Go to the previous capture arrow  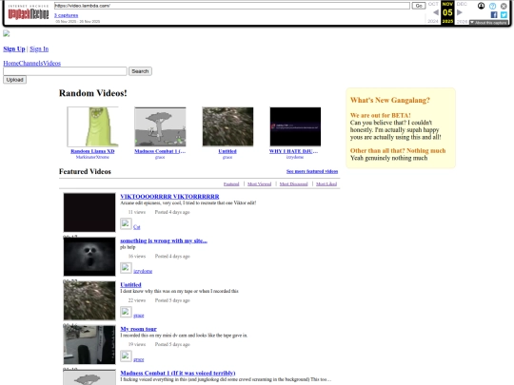(x=436, y=12)
